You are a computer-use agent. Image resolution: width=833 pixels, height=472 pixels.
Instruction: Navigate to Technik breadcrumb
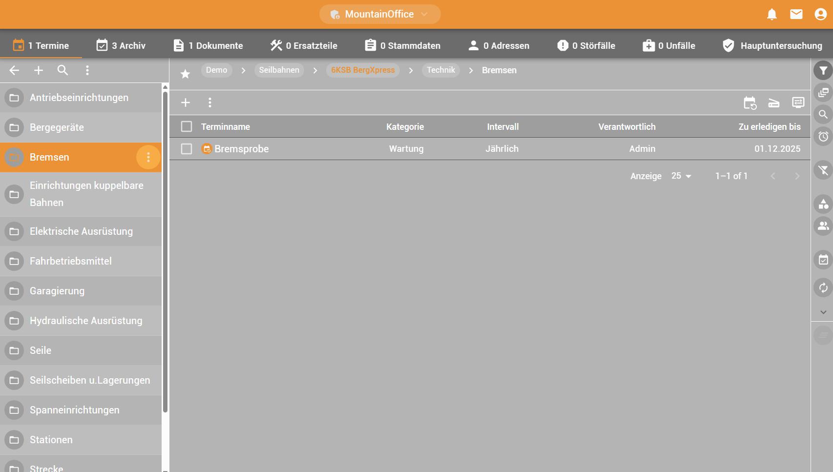coord(441,70)
